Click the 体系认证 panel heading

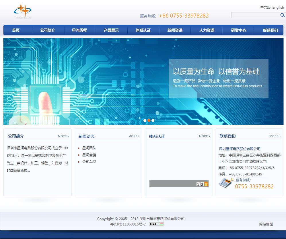(x=157, y=136)
